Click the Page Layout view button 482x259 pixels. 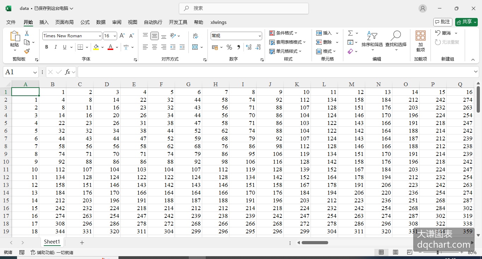(x=396, y=252)
